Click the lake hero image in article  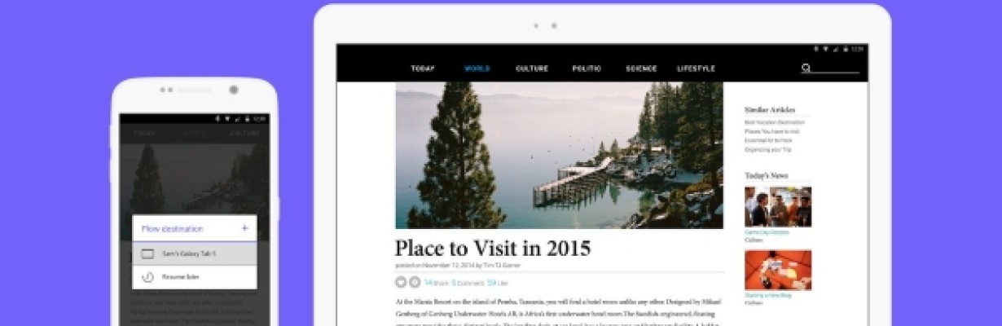560,155
